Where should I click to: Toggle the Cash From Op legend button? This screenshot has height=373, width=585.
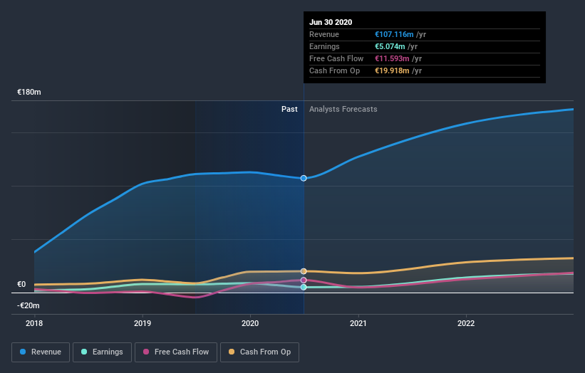click(x=259, y=352)
